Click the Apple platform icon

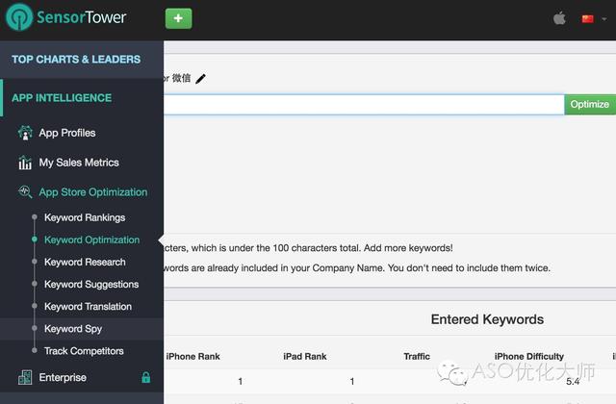pyautogui.click(x=559, y=18)
